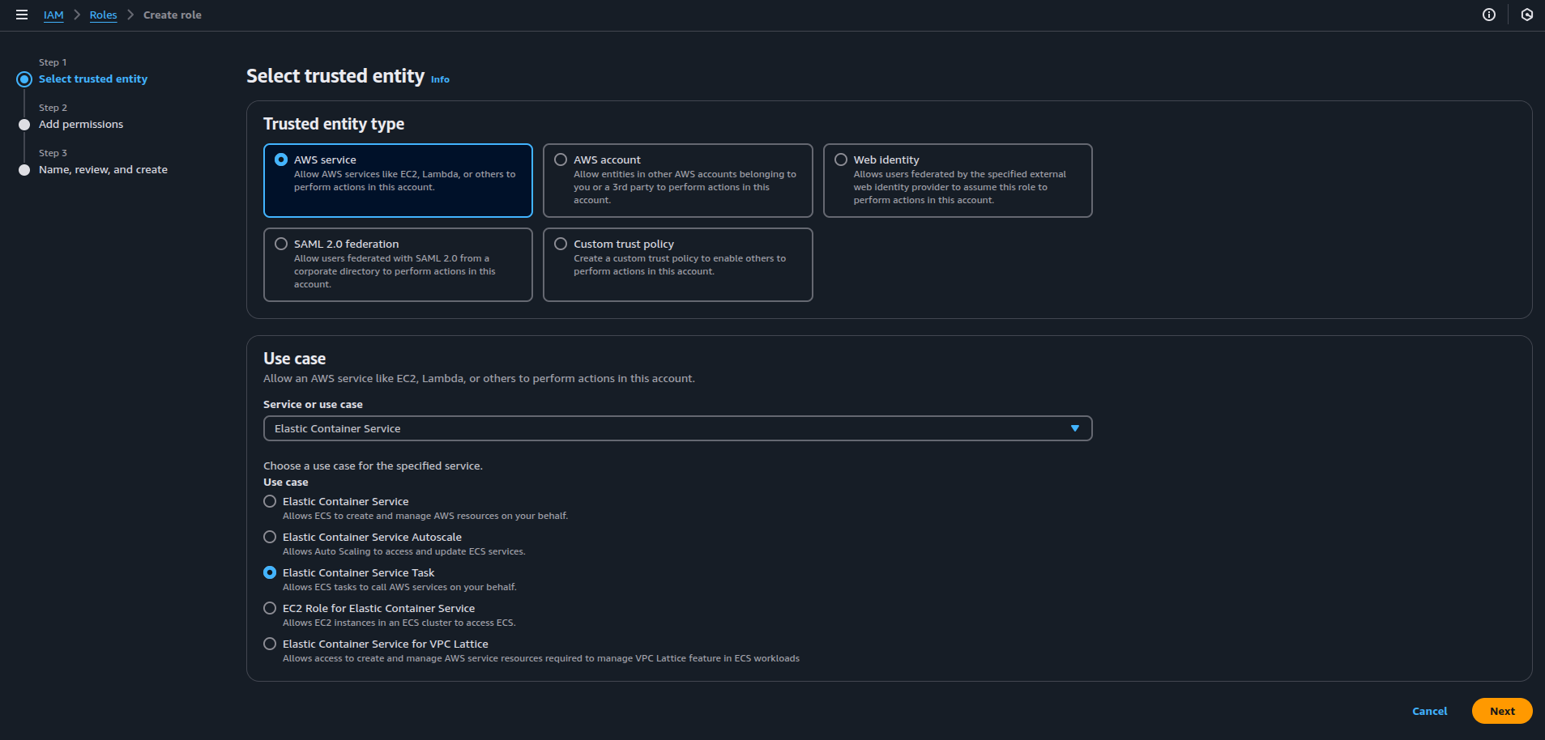Go to IAM breadcrumb link
The height and width of the screenshot is (740, 1545).
tap(53, 15)
